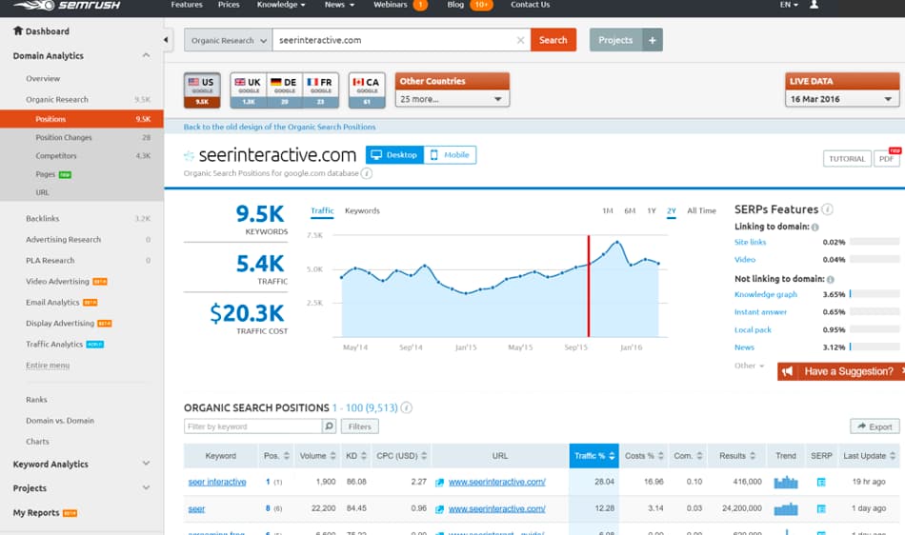Open Features in top navigation
Viewport: 905px width, 535px height.
[187, 5]
